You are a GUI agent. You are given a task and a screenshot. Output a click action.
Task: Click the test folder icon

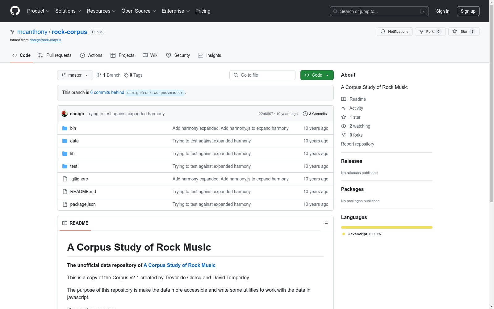point(65,166)
